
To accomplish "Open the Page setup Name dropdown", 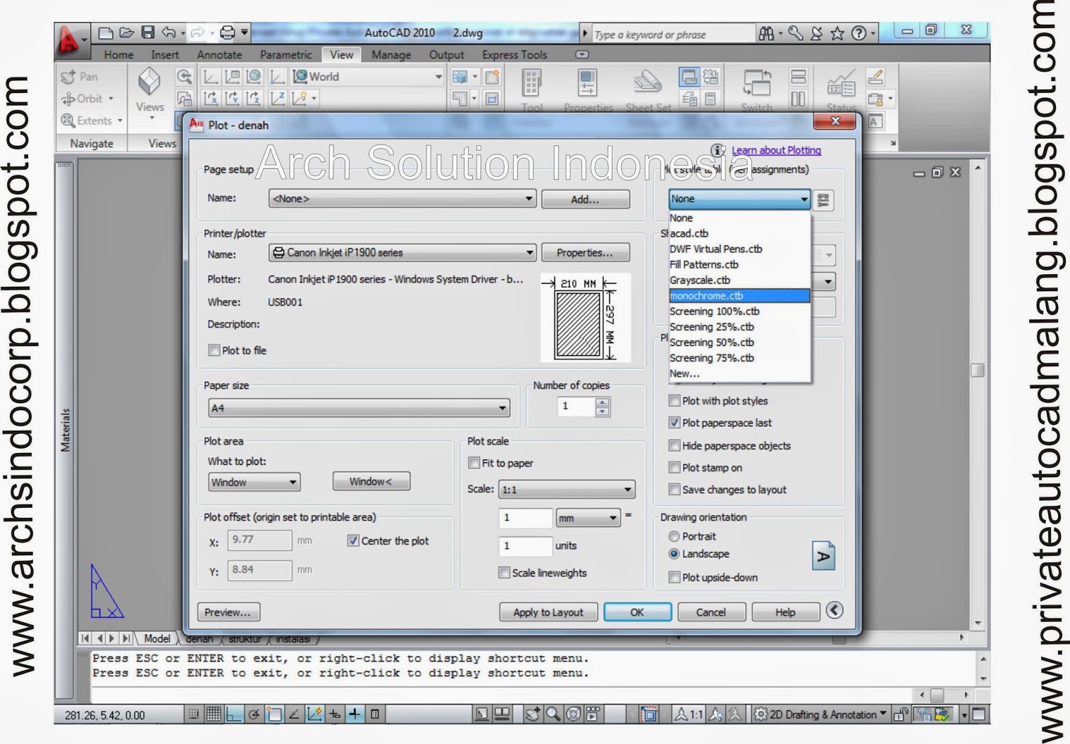I will point(403,199).
